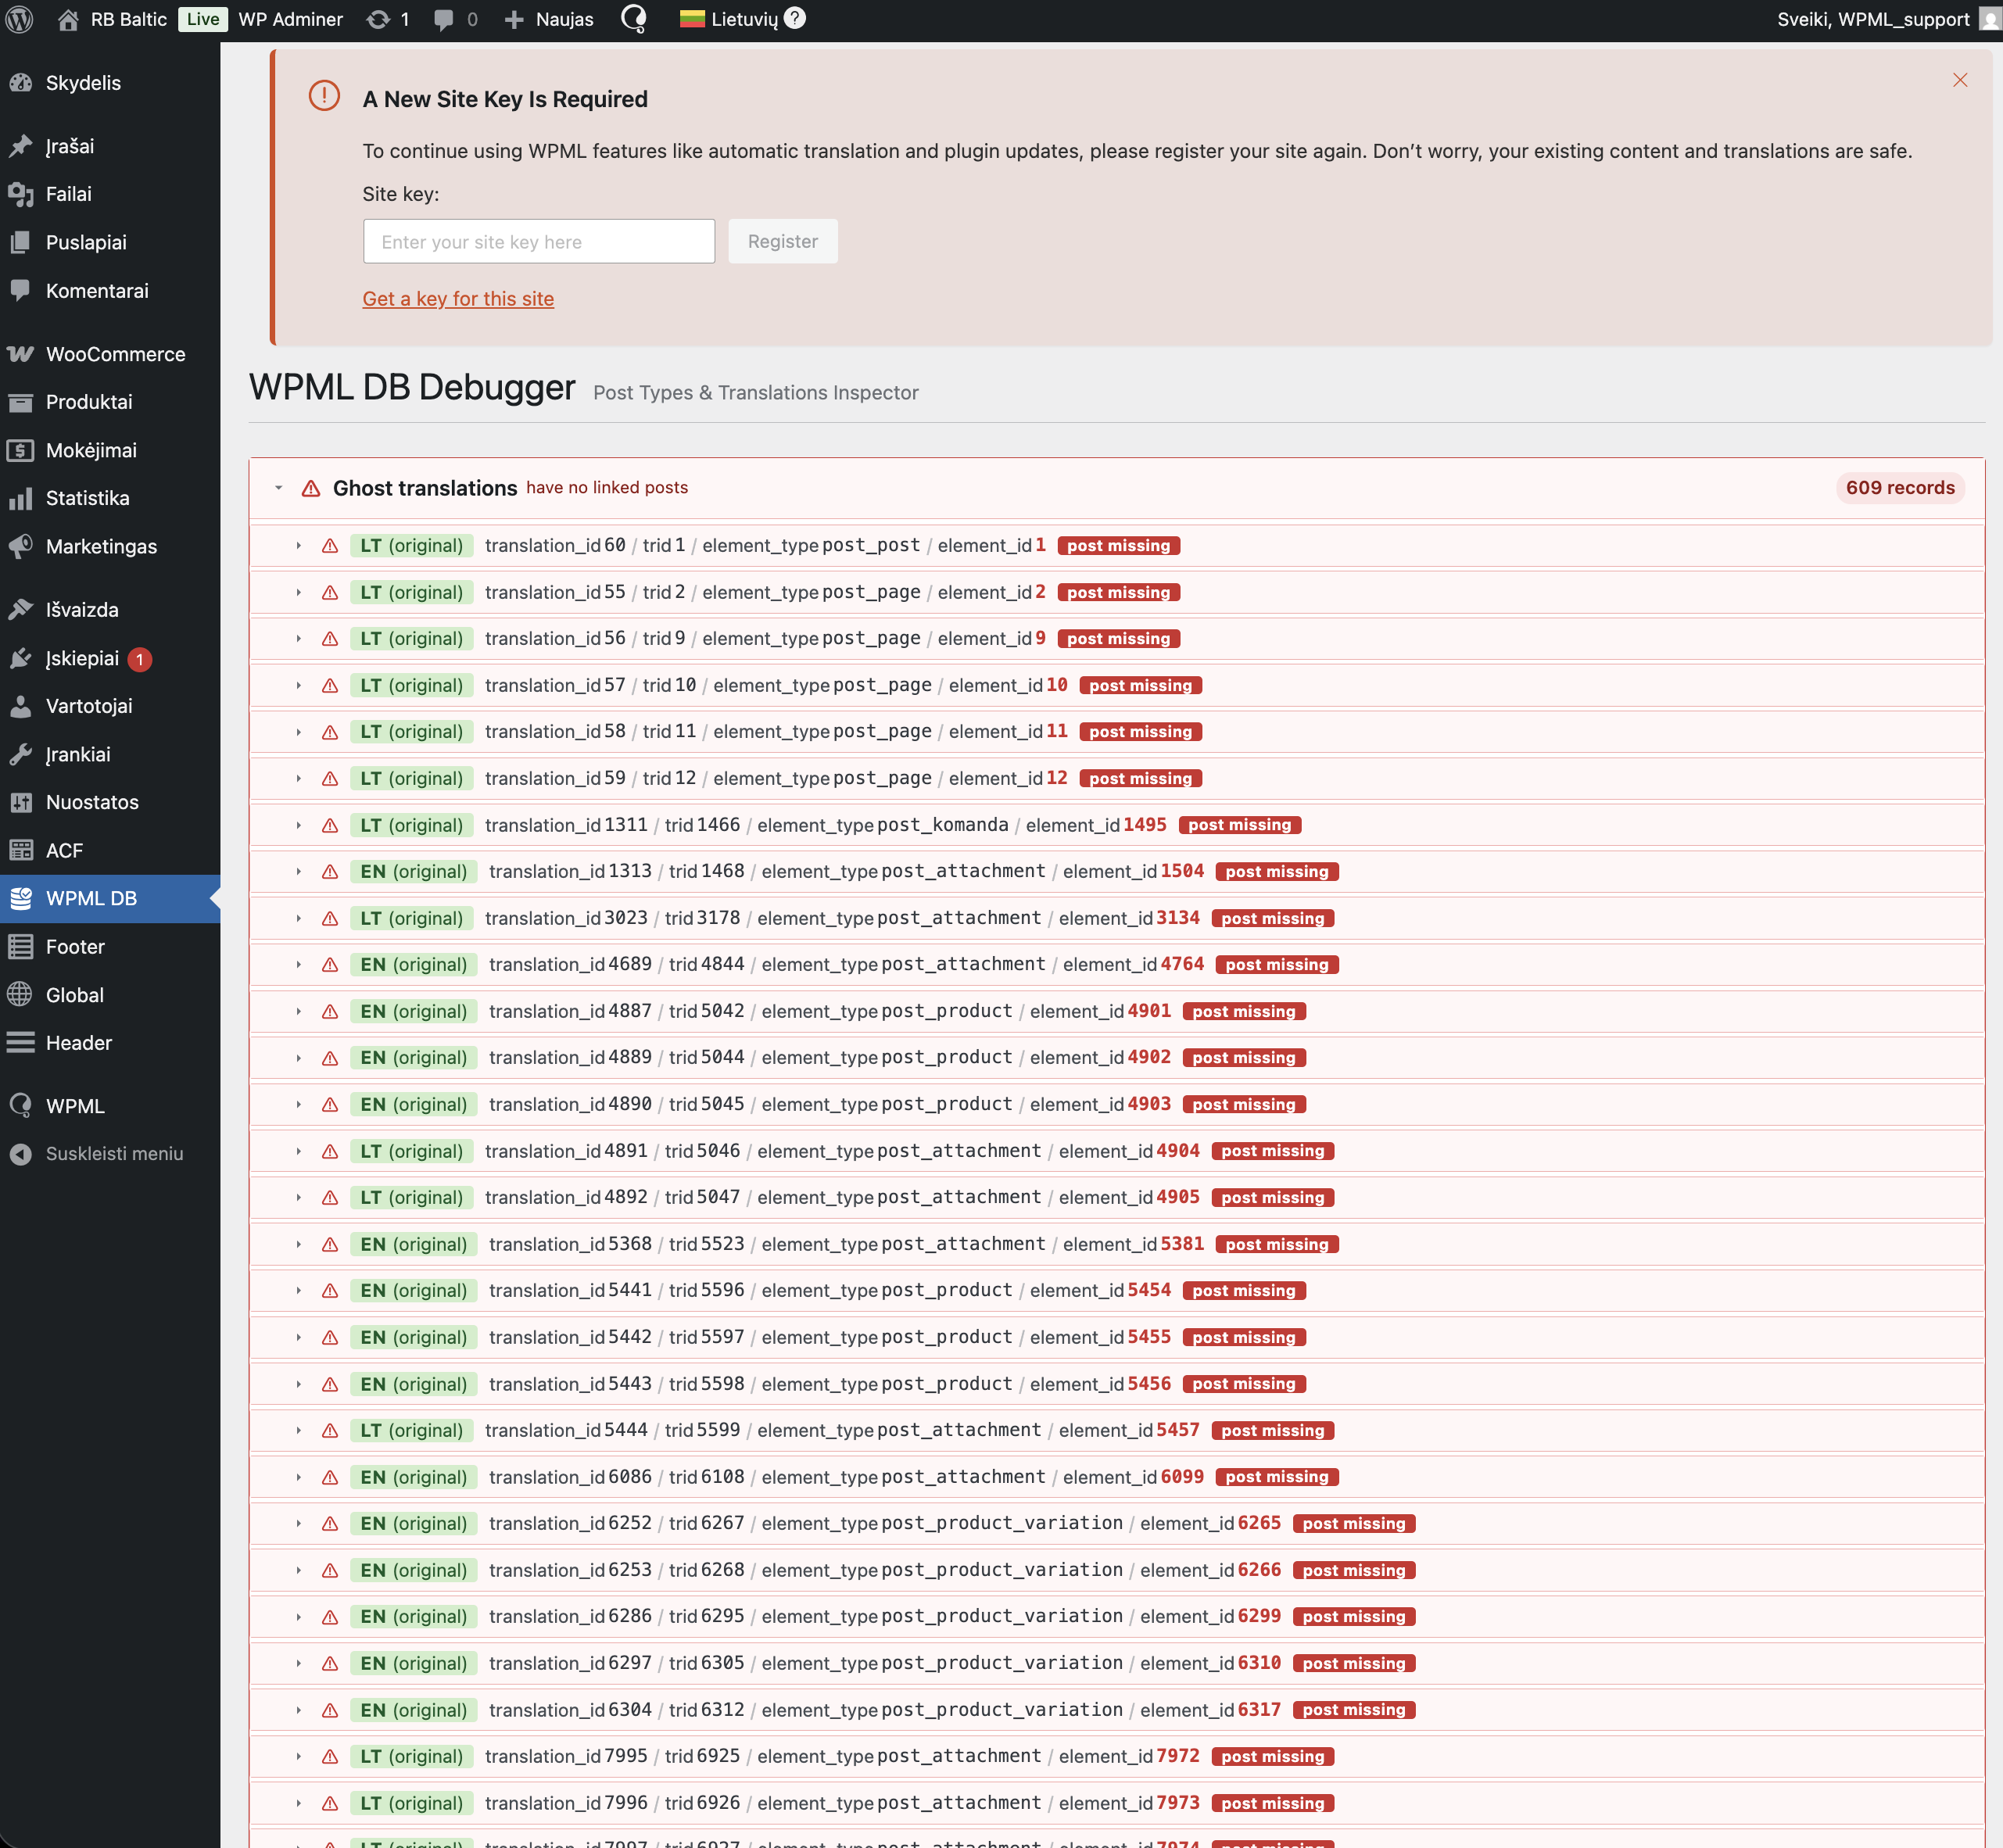The image size is (2003, 1848).
Task: Expand the translation_id 6252 product_variation row
Action: (298, 1524)
